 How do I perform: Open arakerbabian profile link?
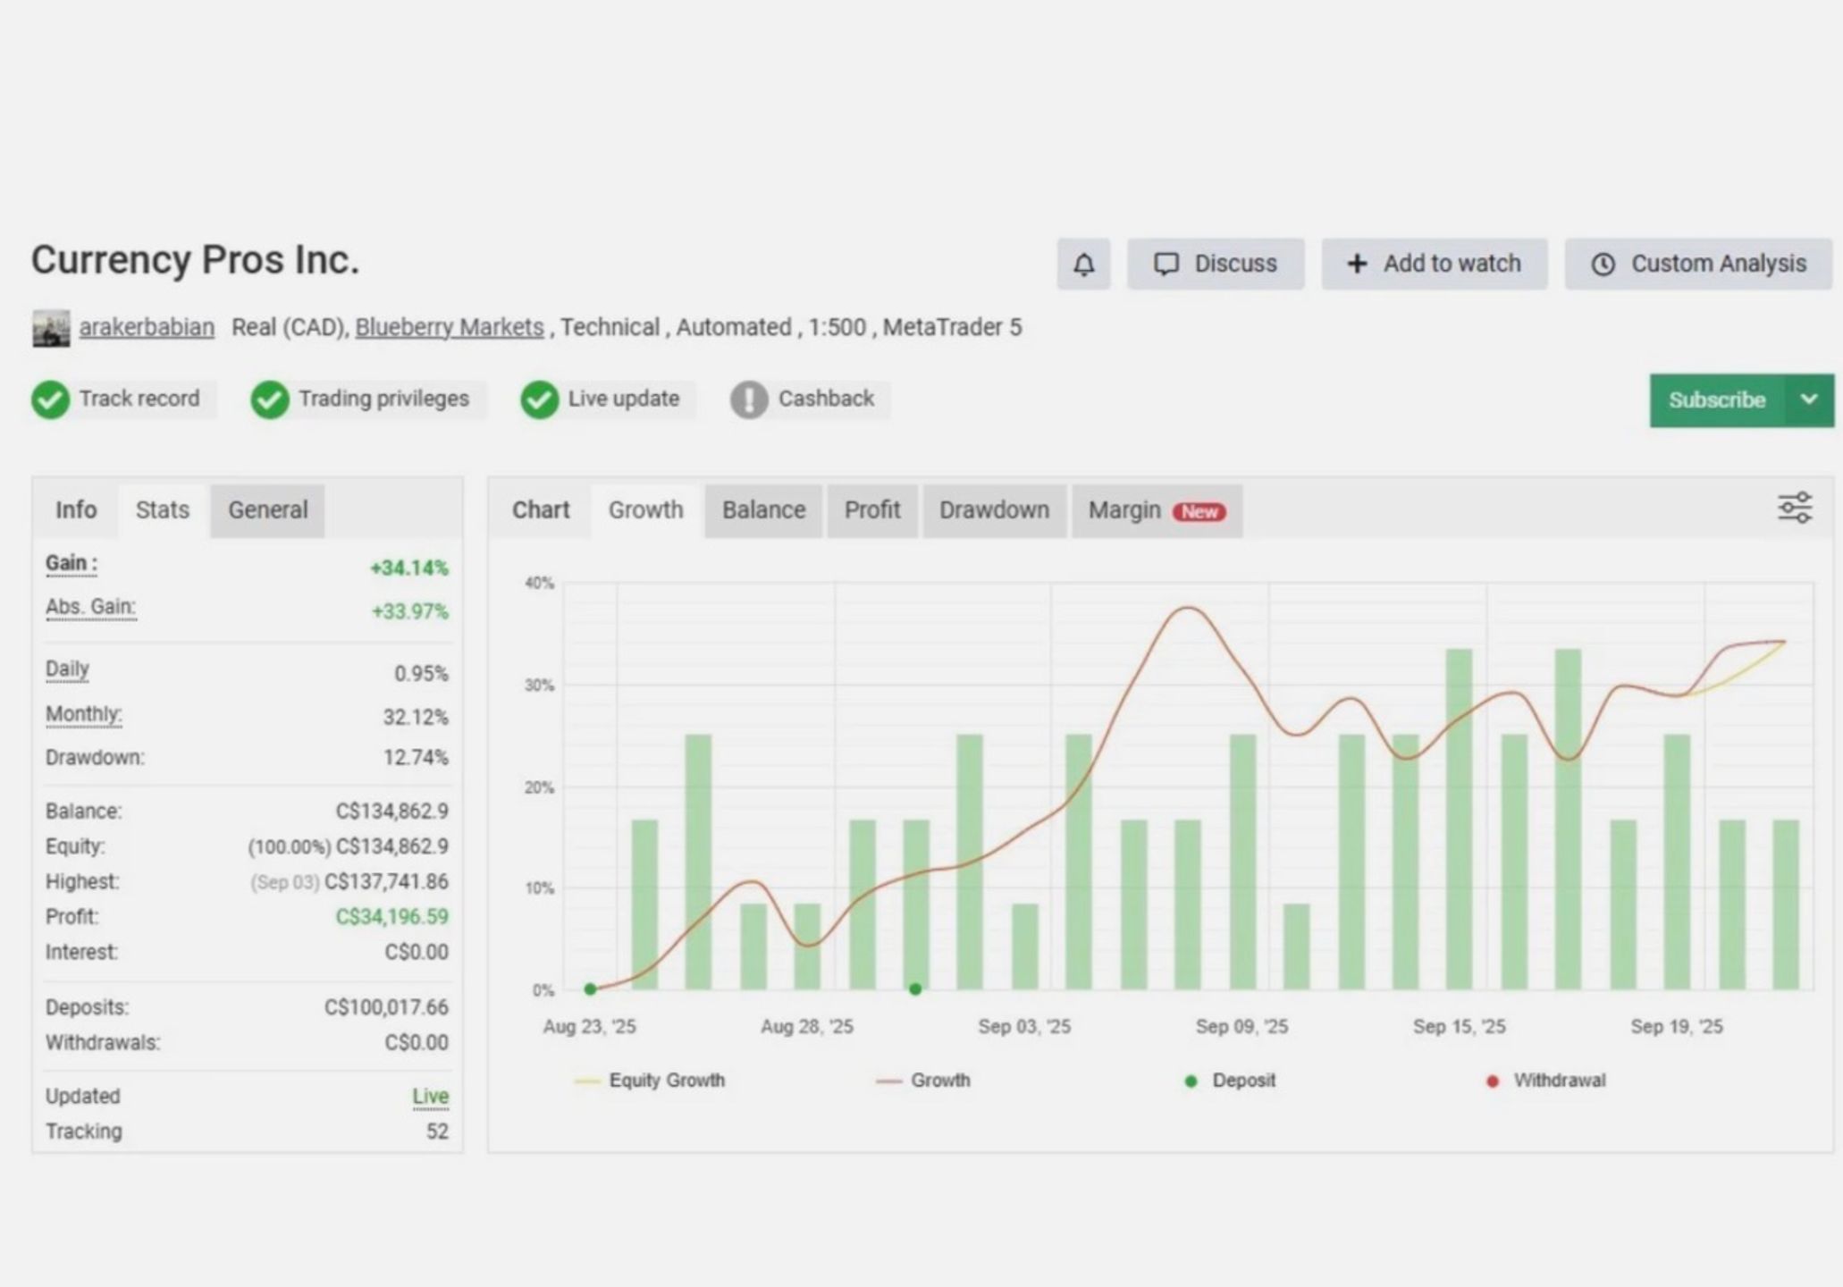click(147, 327)
